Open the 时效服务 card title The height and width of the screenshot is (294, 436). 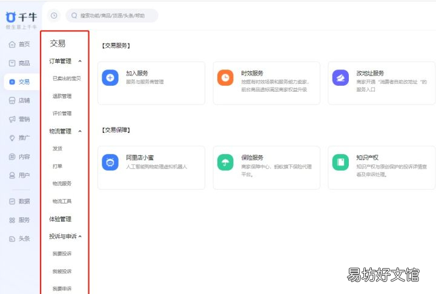[252, 74]
